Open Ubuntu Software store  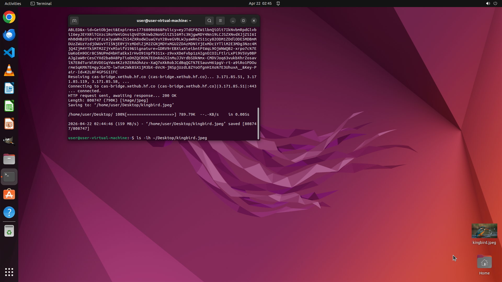click(9, 195)
